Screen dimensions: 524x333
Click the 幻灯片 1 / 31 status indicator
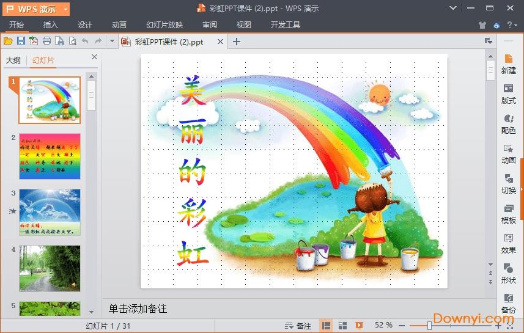(x=108, y=326)
